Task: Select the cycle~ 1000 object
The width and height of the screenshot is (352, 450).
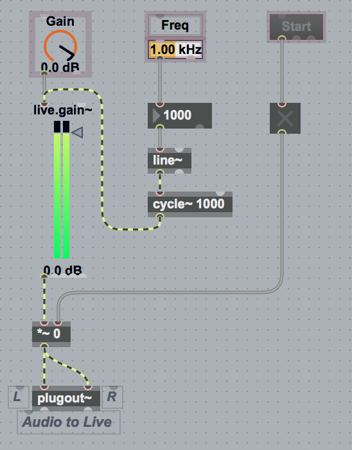Action: click(190, 204)
